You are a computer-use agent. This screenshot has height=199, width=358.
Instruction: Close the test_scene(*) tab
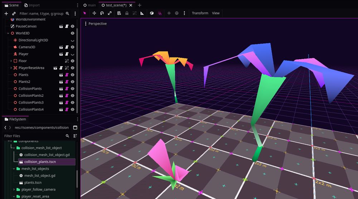coord(131,5)
